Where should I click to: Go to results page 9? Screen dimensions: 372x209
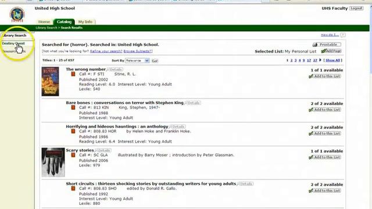[303, 60]
